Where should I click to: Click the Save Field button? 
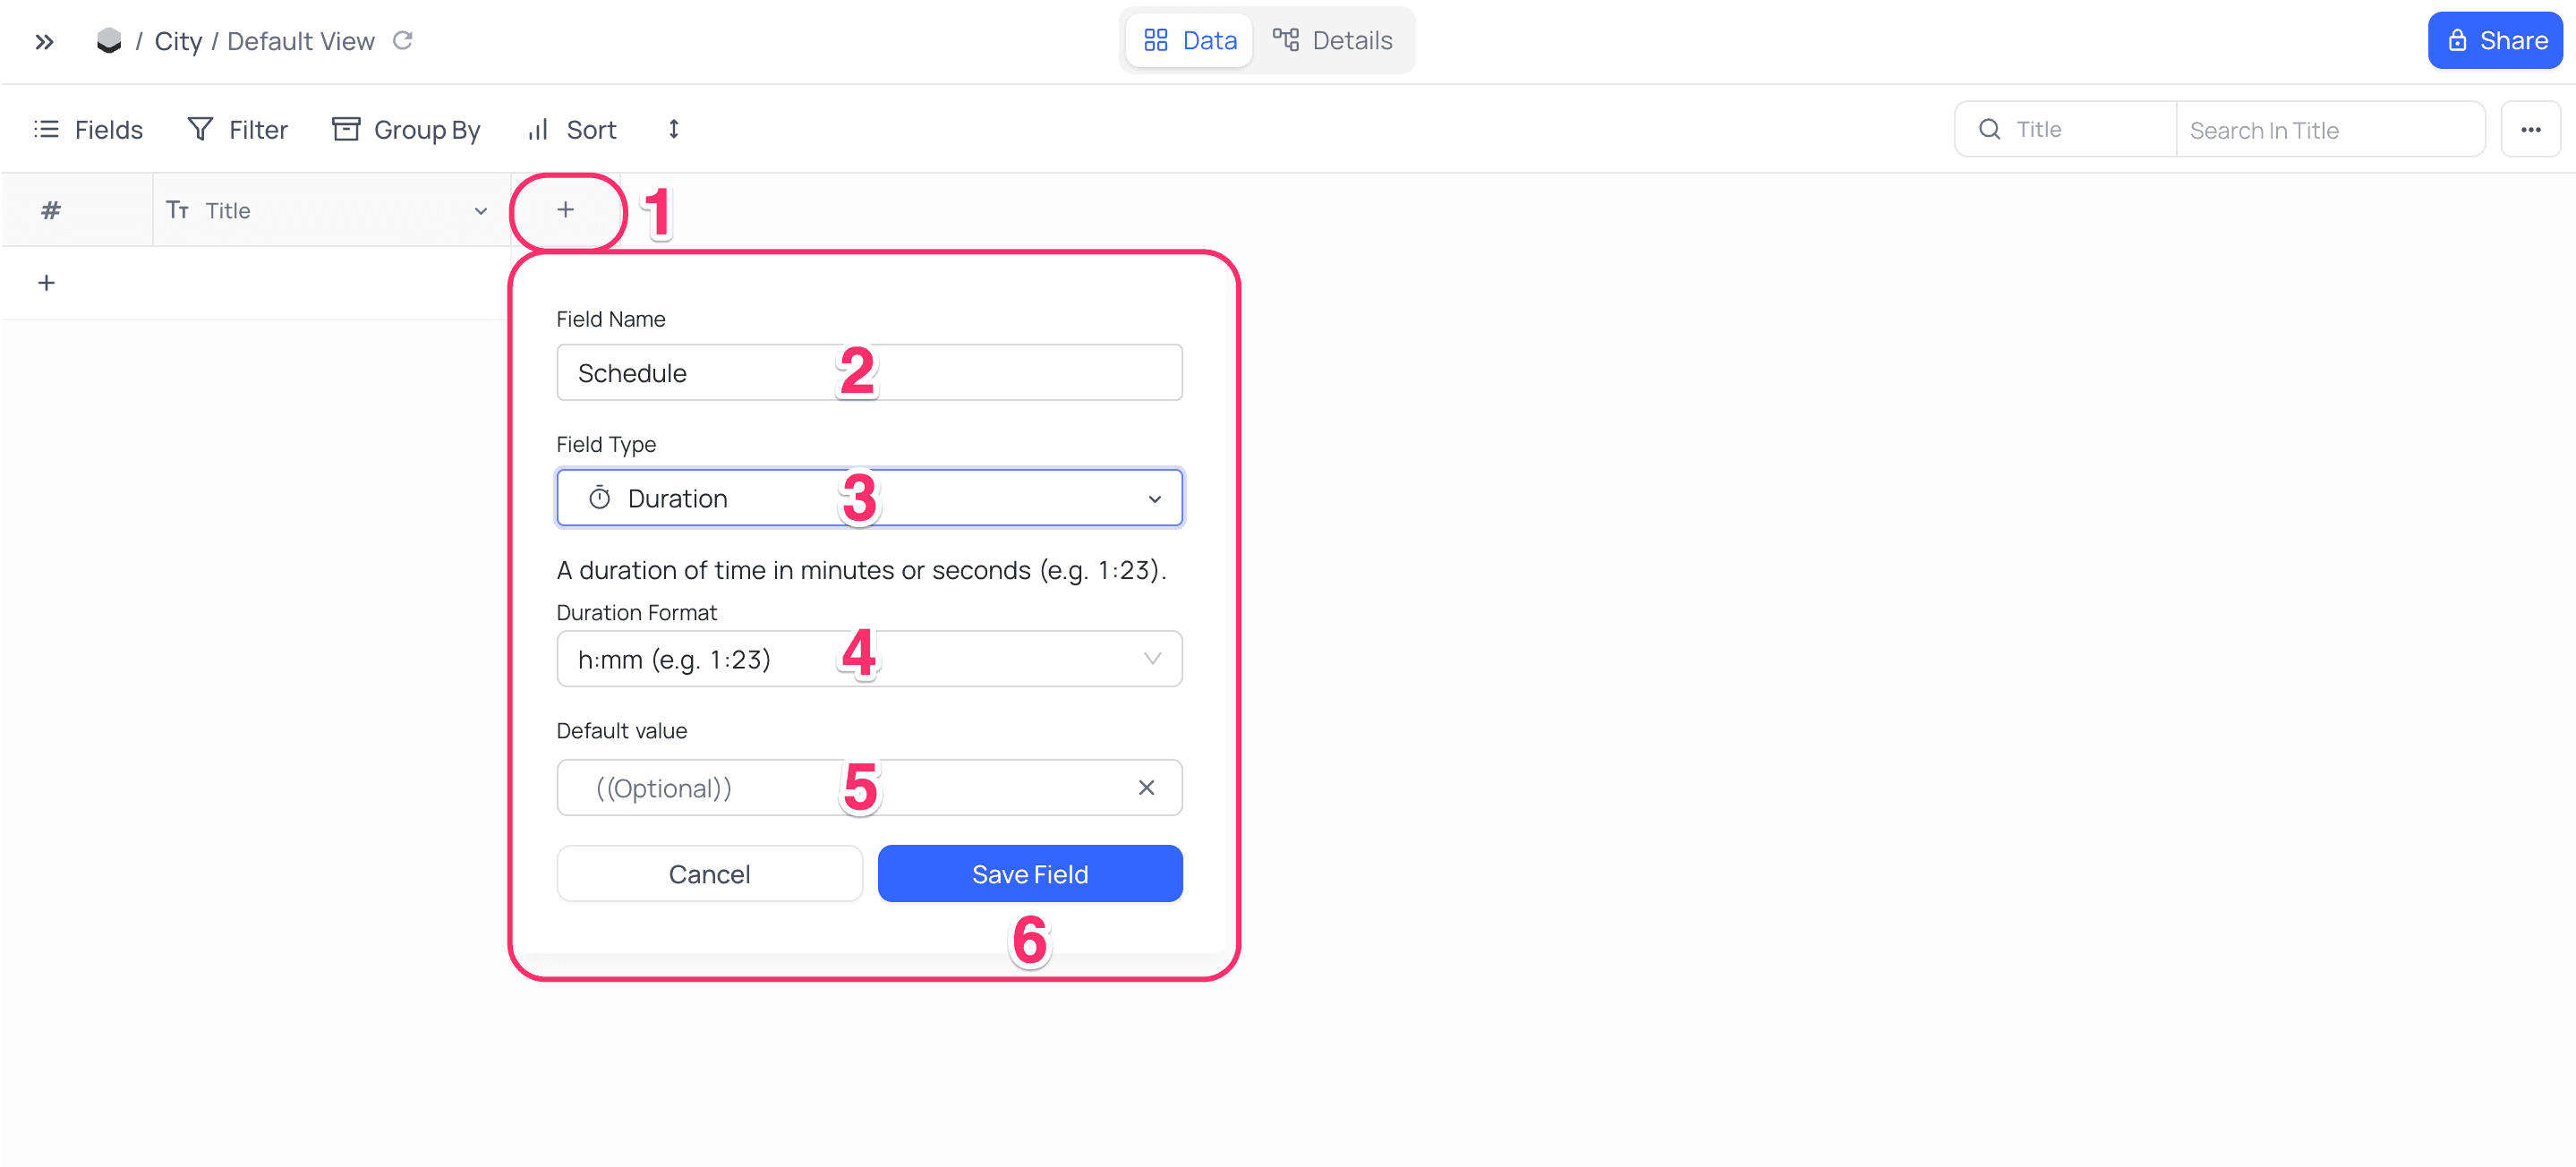coord(1029,874)
